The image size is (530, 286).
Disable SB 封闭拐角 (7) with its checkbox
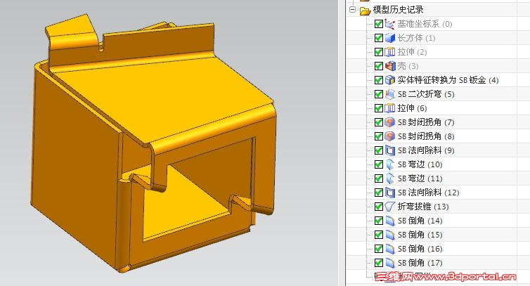coord(379,122)
